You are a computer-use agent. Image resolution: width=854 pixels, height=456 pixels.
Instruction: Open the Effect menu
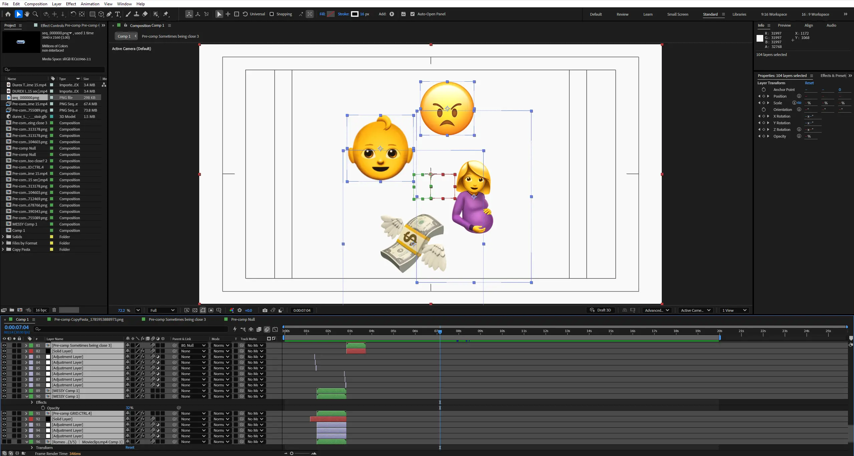71,4
